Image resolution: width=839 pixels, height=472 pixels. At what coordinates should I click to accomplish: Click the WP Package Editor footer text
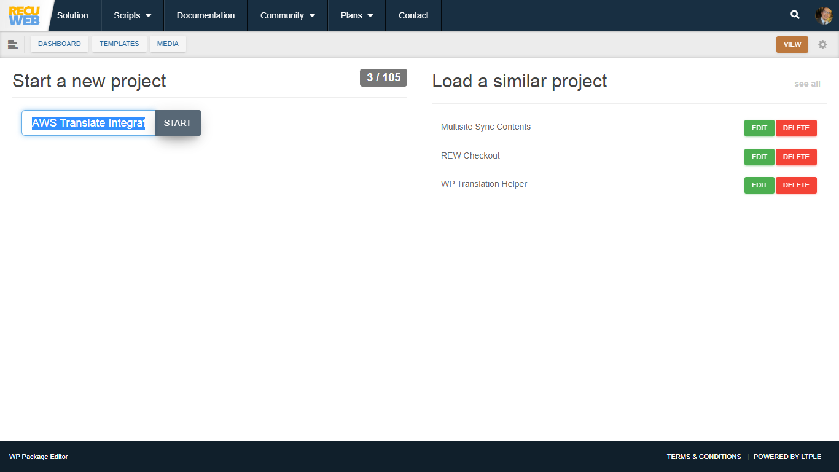click(39, 457)
